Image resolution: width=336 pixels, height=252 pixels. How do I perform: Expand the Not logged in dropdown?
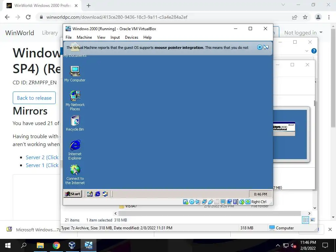coord(303,32)
